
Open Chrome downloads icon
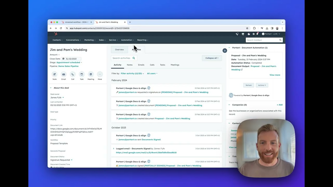267,28
